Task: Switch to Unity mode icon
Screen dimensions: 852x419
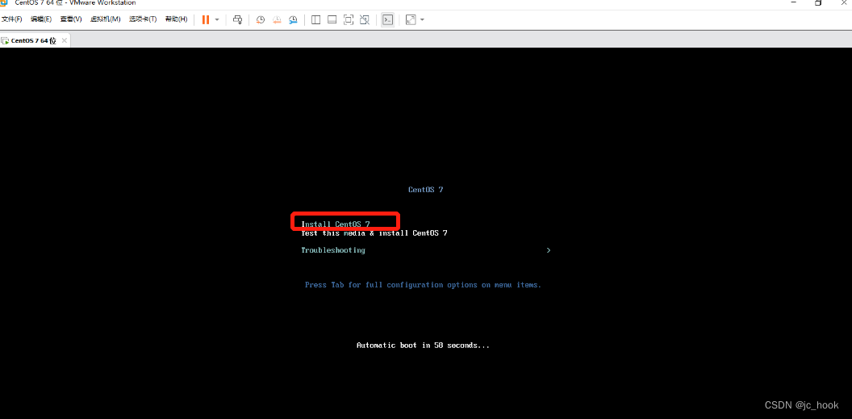Action: pyautogui.click(x=365, y=19)
